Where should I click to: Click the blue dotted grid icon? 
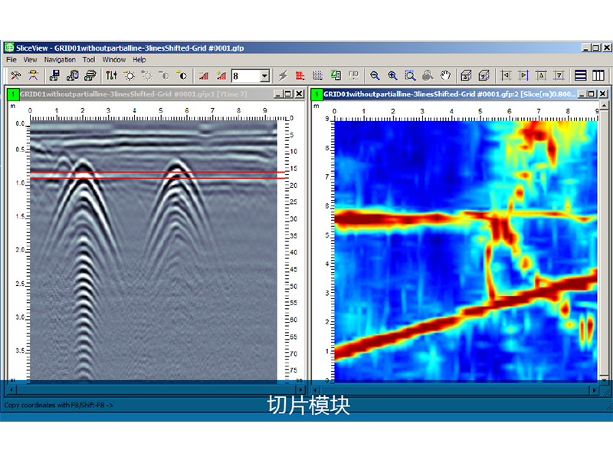(318, 75)
